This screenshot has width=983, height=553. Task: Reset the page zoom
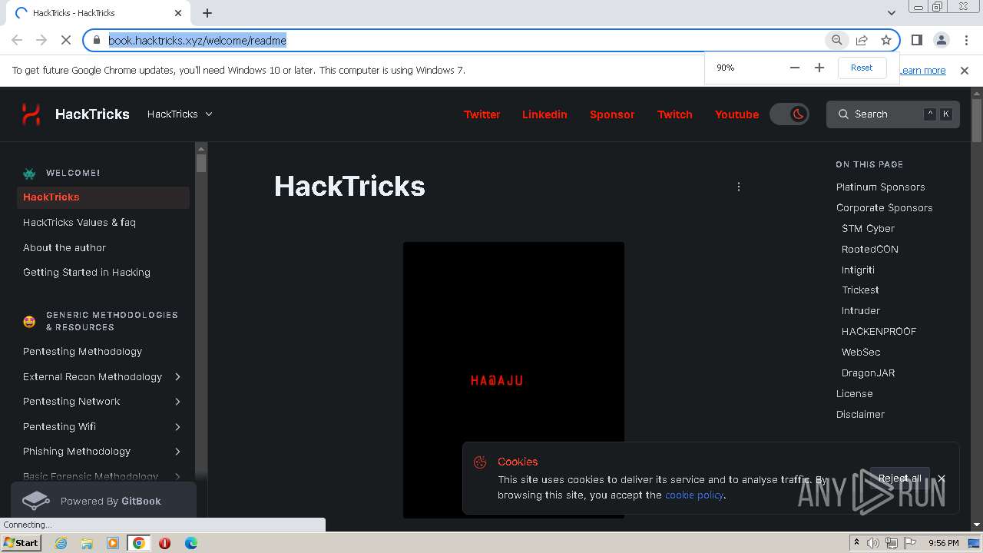tap(862, 68)
